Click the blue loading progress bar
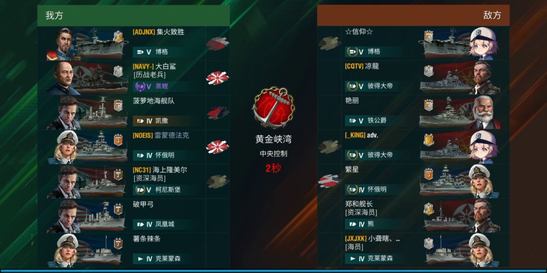Screen dimensions: 547x273 [273, 270]
